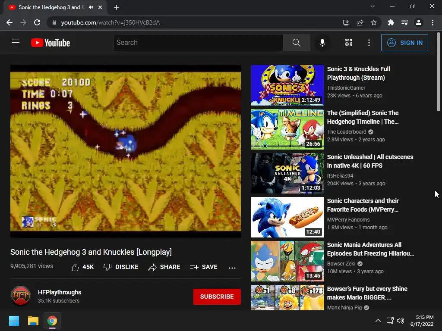The width and height of the screenshot is (442, 331).
Task: Visit Bowser Zeki channel name
Action: tap(341, 263)
